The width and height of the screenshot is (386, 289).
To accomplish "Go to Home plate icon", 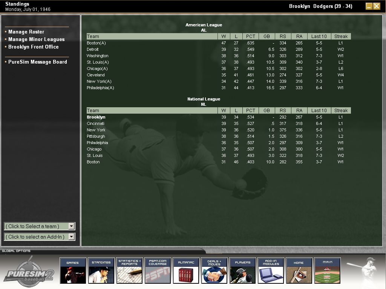I will tap(299, 271).
